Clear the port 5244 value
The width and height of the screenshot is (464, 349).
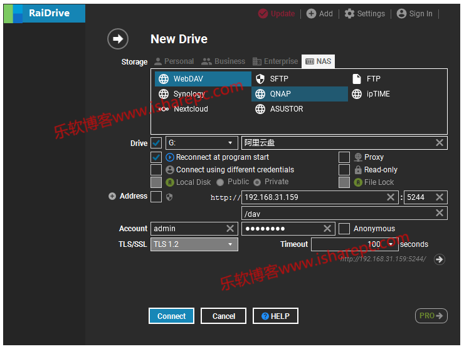click(x=440, y=197)
